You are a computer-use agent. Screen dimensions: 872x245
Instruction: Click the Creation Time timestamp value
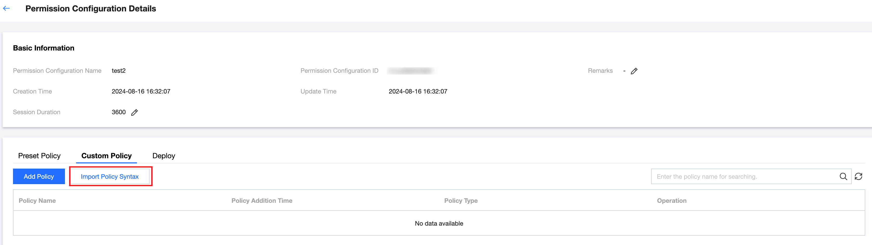(141, 91)
